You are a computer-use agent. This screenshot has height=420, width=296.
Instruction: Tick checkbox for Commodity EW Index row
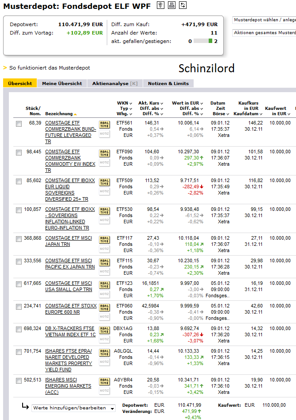pos(19,153)
